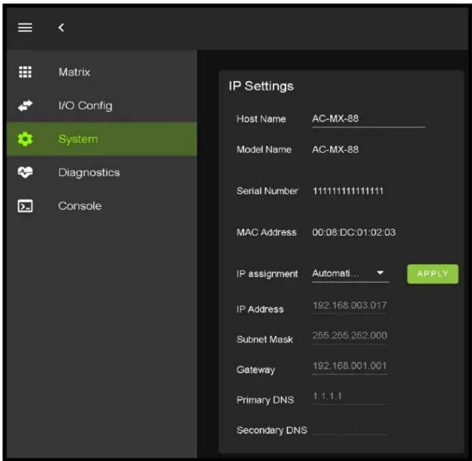Open the I/O Config menu item

click(102, 105)
